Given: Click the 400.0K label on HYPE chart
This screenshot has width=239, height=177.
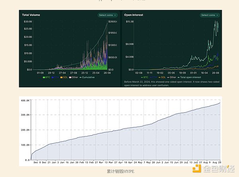Looking at the screenshot, I should (x=25, y=101).
